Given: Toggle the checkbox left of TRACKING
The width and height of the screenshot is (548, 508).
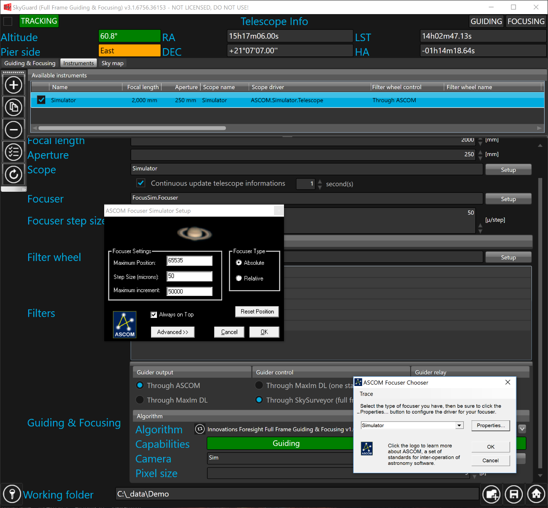Looking at the screenshot, I should (7, 21).
